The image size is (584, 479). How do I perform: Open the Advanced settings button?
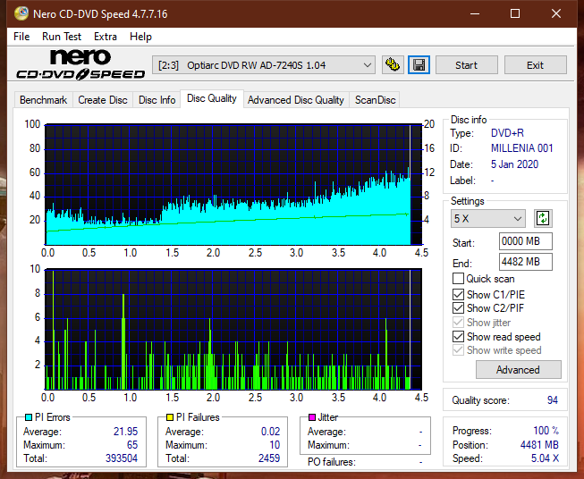click(518, 370)
